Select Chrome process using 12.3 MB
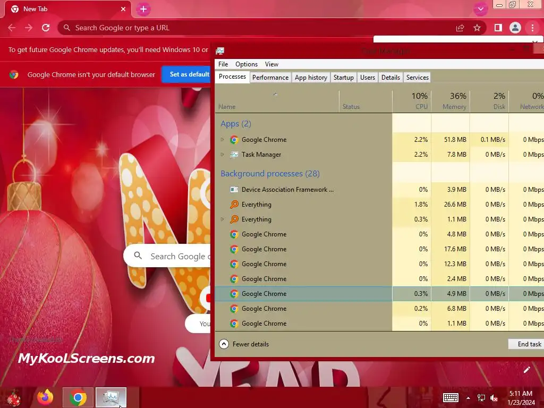The image size is (544, 408). coord(380,264)
